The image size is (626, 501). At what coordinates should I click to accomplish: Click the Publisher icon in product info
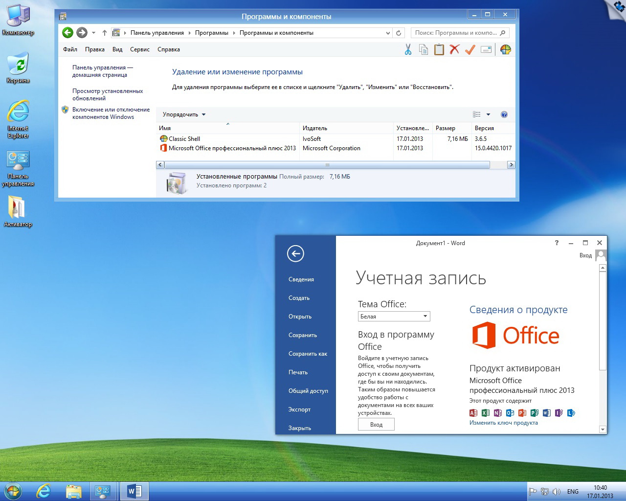[535, 413]
